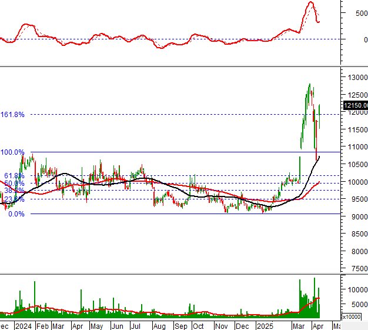Click the Jul month label on time axis

(x=135, y=326)
